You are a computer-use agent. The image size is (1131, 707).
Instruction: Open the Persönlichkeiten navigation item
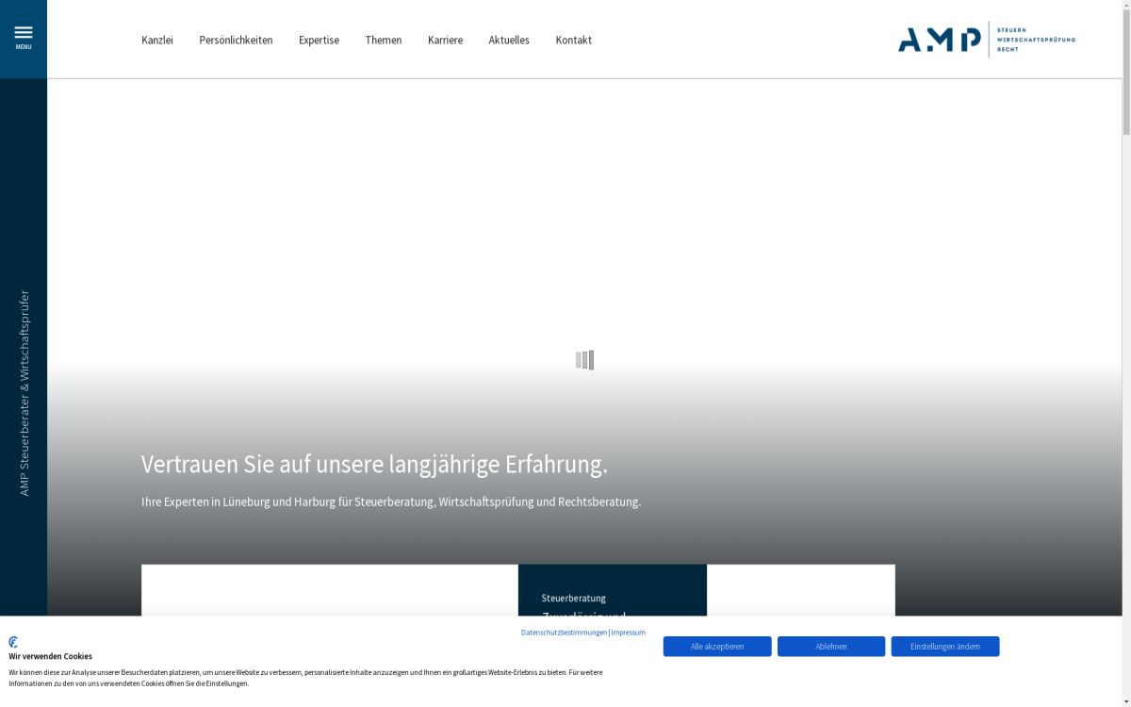[236, 40]
